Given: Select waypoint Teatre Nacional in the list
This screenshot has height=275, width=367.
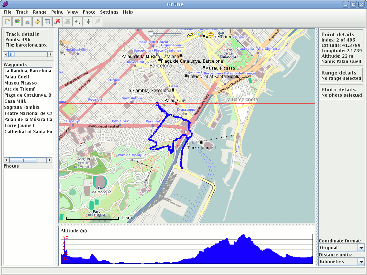Looking at the screenshot, I should [x=28, y=114].
